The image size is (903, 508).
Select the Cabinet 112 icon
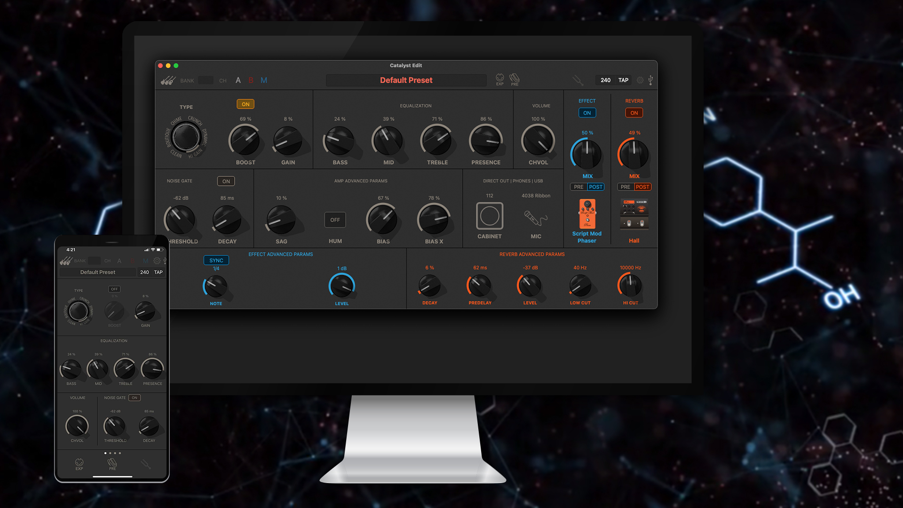490,216
